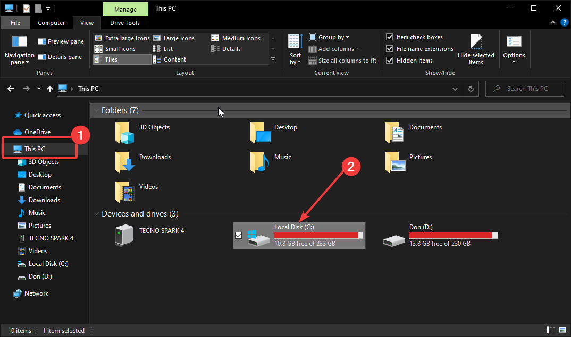Expand address bar history dropdown

(x=455, y=89)
